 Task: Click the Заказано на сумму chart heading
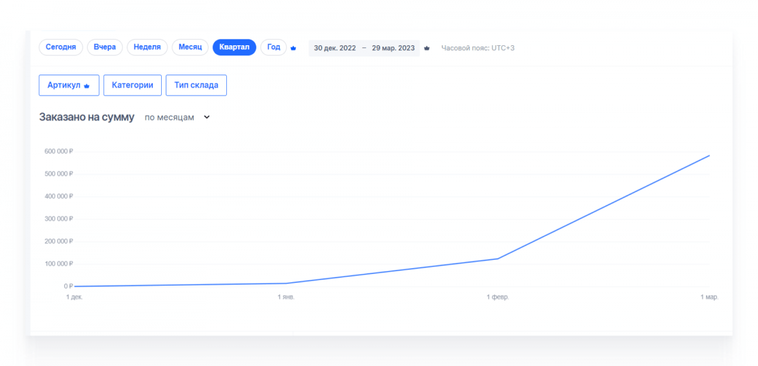point(87,117)
